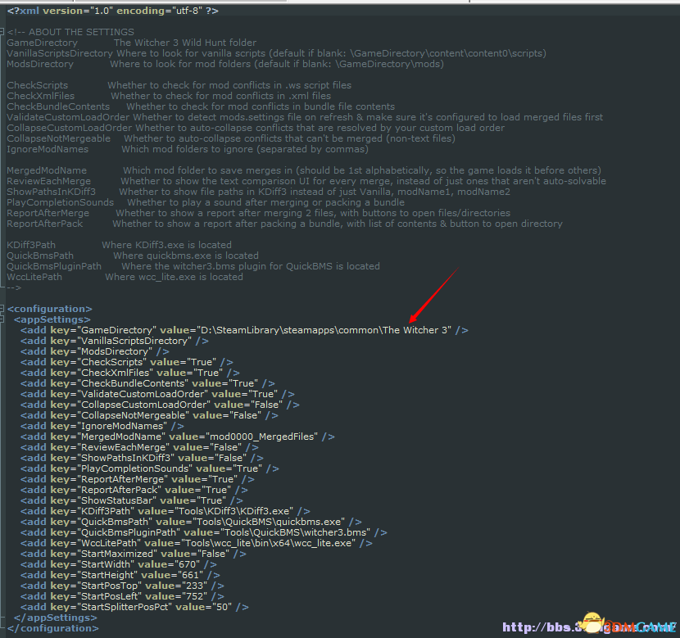Click the comment text "The Witcher 3 Wild Hunt folder"
Viewport: 680px width, 638px height.
click(185, 43)
